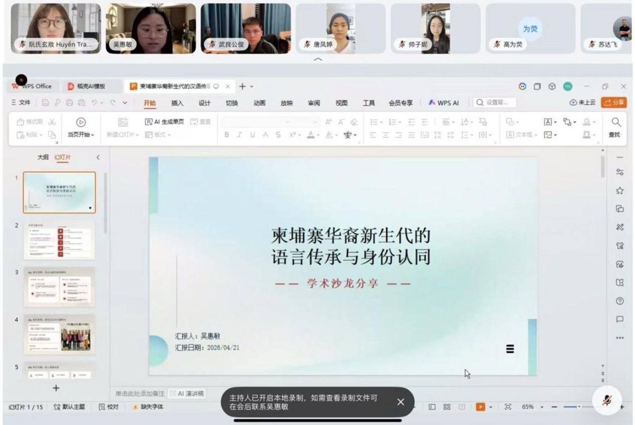This screenshot has height=425, width=635.
Task: Expand the 65% zoom level dropdown
Action: (x=542, y=407)
